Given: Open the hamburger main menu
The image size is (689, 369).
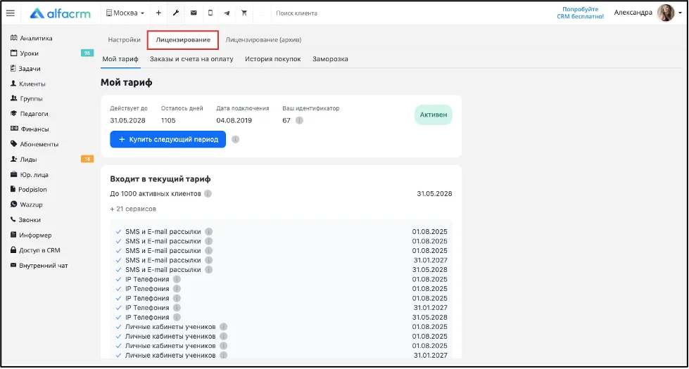Looking at the screenshot, I should pyautogui.click(x=11, y=13).
